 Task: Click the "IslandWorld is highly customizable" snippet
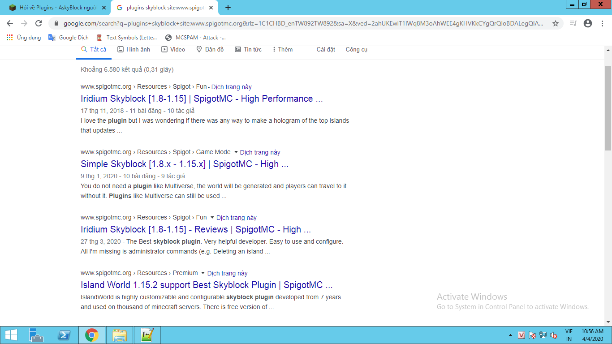point(211,302)
